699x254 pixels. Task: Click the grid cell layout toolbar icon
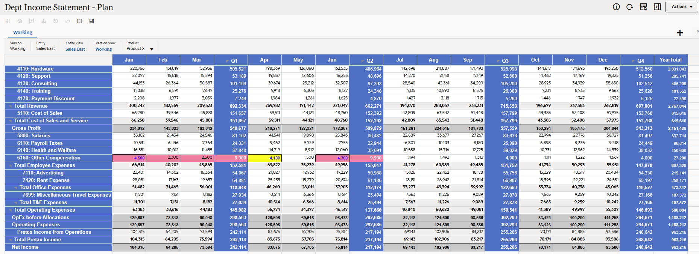pyautogui.click(x=80, y=21)
